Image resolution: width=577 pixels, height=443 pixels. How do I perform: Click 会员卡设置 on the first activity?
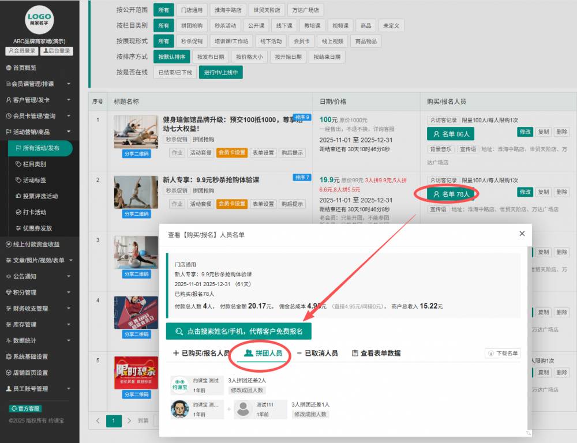click(x=232, y=153)
